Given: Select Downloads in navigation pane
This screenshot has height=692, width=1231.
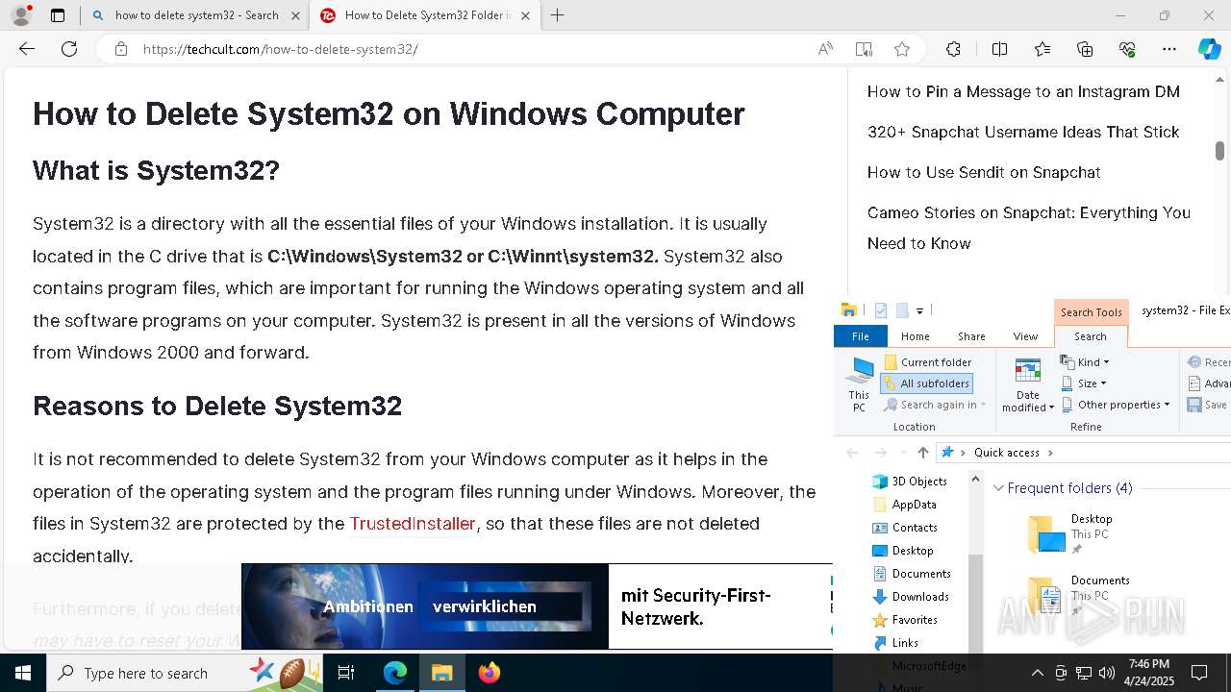Looking at the screenshot, I should 911,597.
